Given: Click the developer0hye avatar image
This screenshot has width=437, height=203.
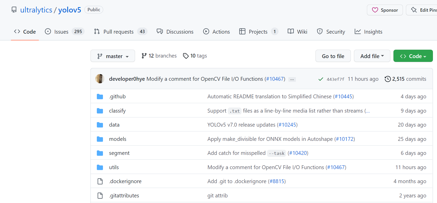Looking at the screenshot, I should (100, 79).
